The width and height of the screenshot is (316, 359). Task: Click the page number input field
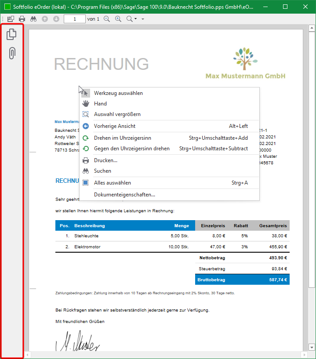(x=75, y=19)
